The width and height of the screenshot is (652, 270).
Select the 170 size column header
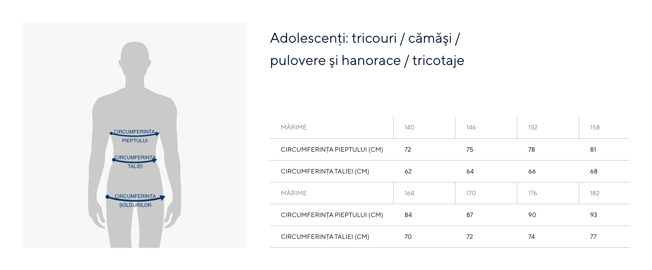(471, 193)
